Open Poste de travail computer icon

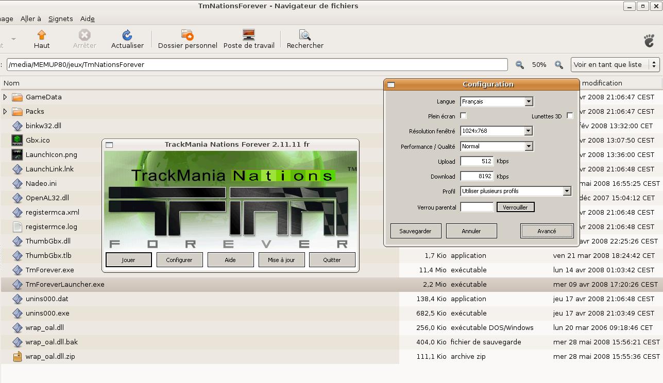[249, 34]
